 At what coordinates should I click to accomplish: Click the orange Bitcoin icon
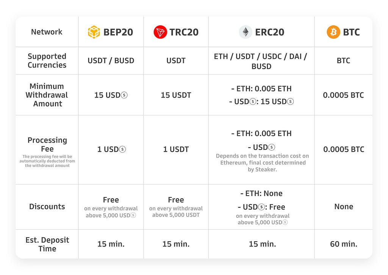coord(333,32)
